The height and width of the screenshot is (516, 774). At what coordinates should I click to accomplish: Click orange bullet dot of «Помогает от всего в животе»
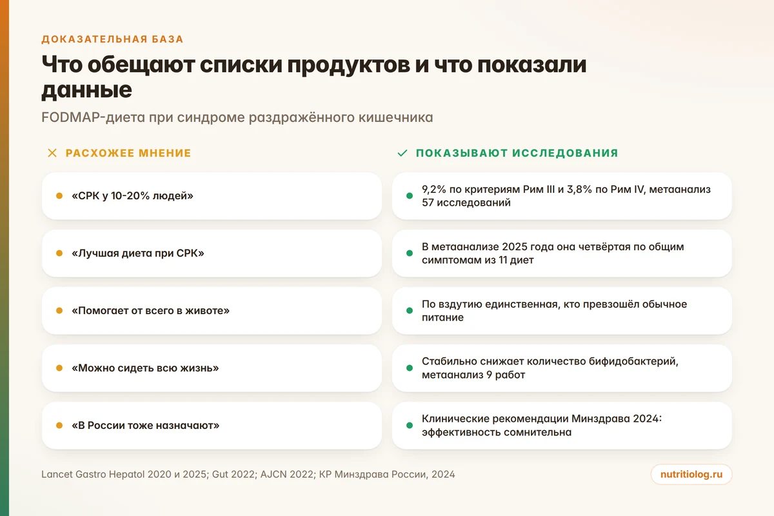tap(59, 311)
